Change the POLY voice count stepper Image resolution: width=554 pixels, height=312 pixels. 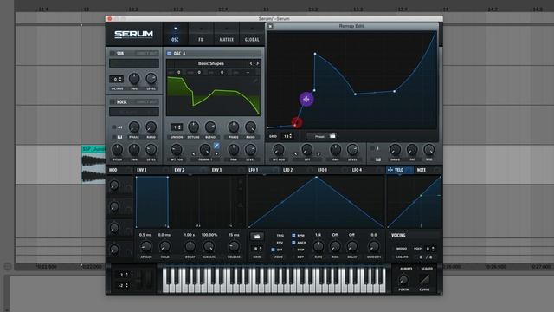click(429, 249)
